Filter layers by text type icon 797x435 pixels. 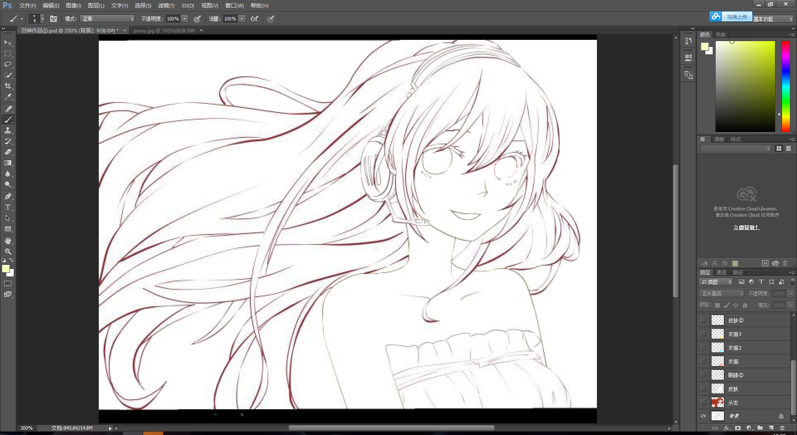(761, 282)
